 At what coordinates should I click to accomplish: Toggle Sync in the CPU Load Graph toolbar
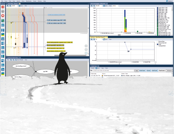(105, 6)
